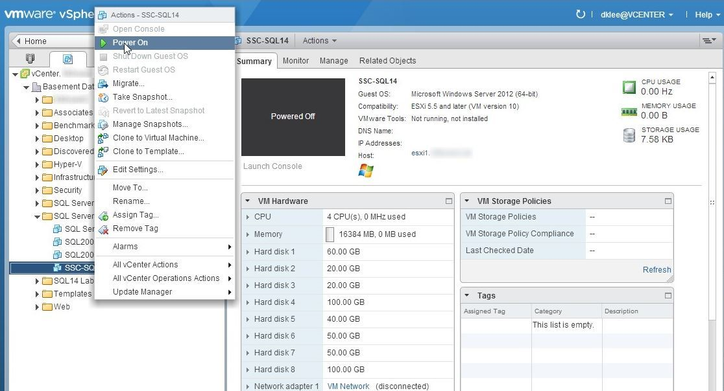The height and width of the screenshot is (391, 724).
Task: Open the All vCenter Actions submenu
Action: pos(165,265)
